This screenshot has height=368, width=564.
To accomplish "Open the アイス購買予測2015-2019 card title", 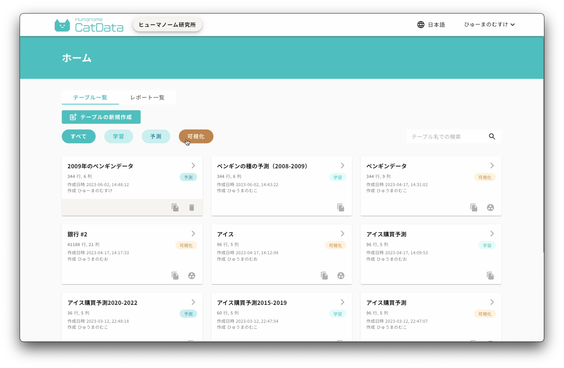I will tap(252, 303).
